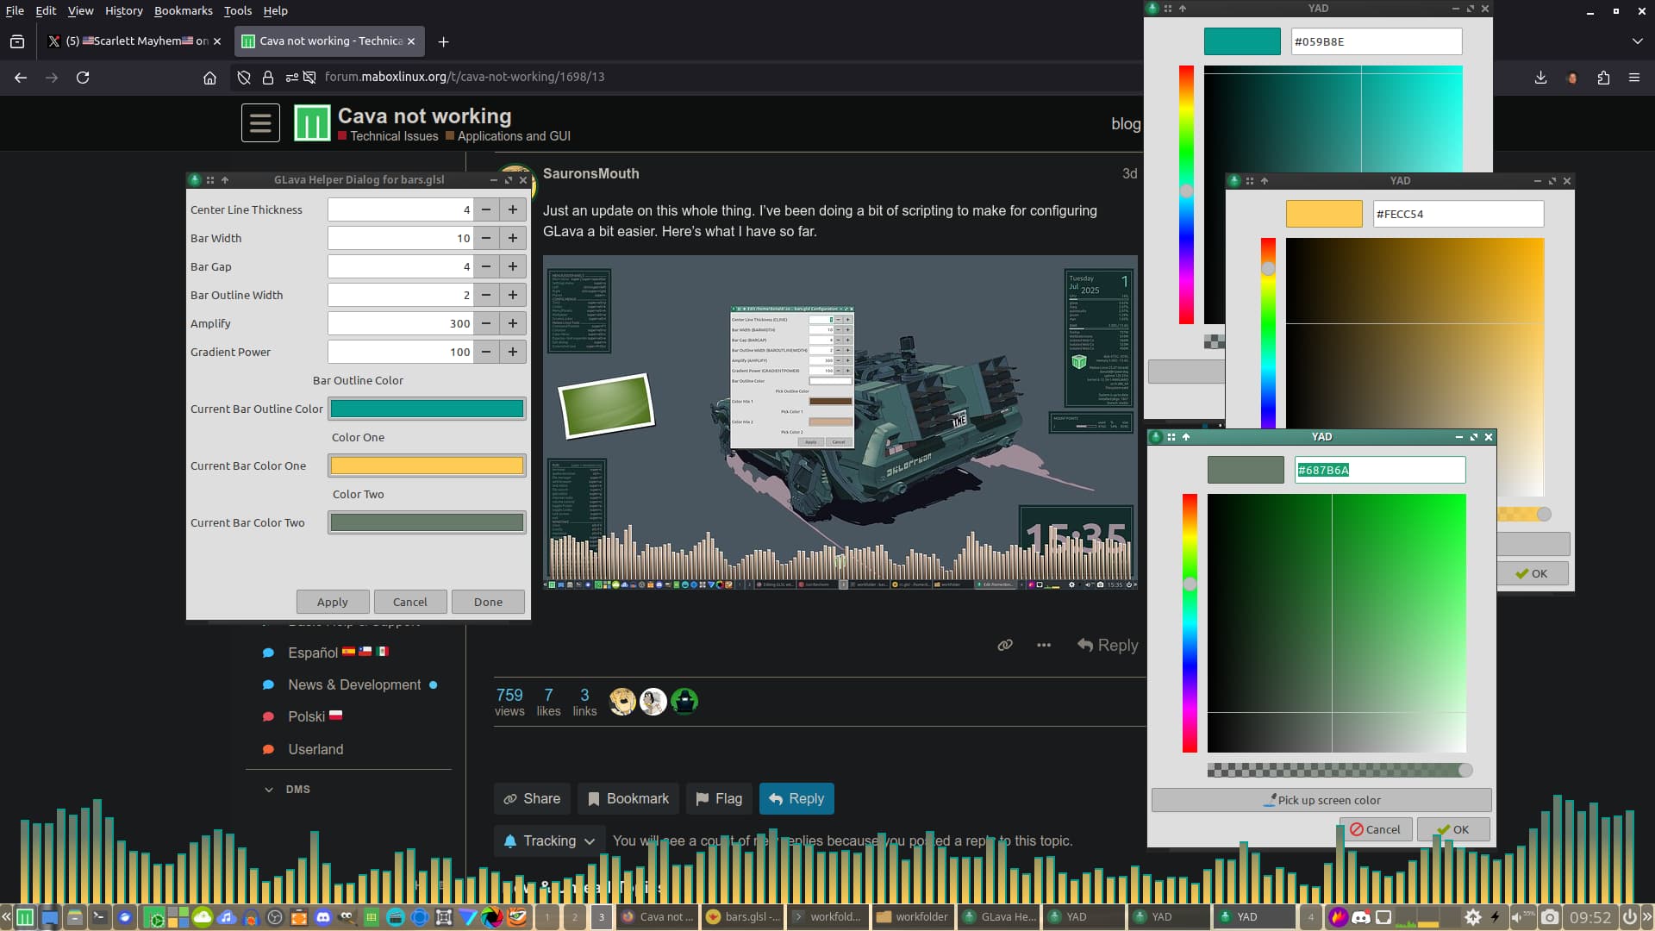This screenshot has width=1655, height=931.
Task: Open the post's three-dots more actions
Action: tap(1044, 645)
